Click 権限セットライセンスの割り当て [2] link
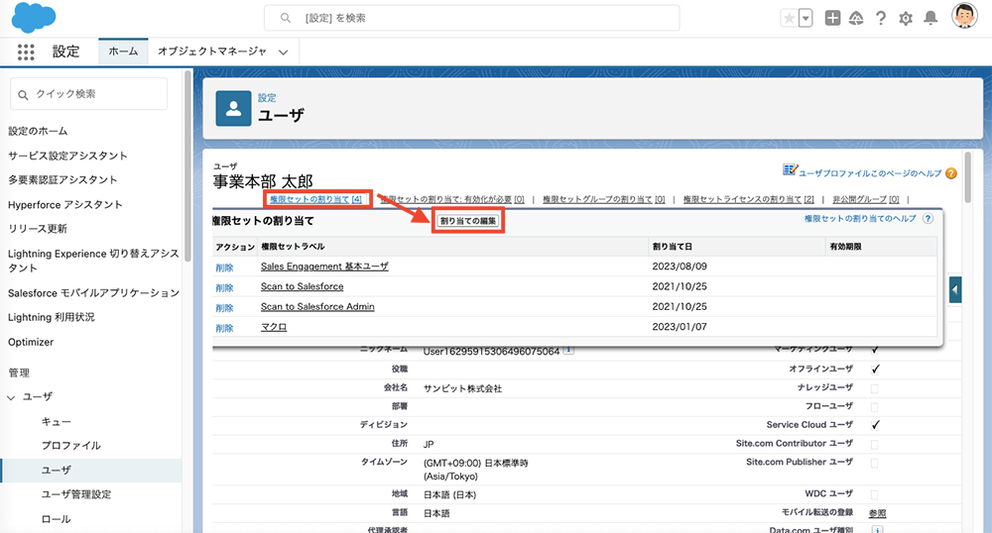Viewport: 992px width, 533px height. click(x=748, y=199)
